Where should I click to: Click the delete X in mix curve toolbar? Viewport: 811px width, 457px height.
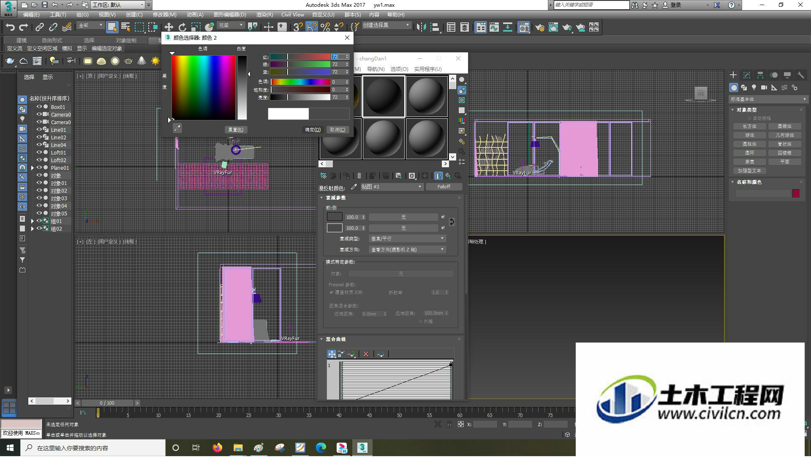pos(366,354)
